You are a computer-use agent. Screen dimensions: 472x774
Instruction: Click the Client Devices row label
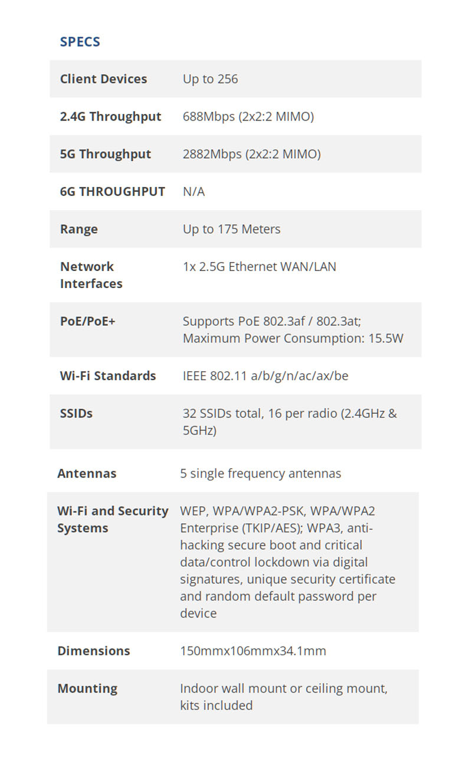pyautogui.click(x=103, y=79)
